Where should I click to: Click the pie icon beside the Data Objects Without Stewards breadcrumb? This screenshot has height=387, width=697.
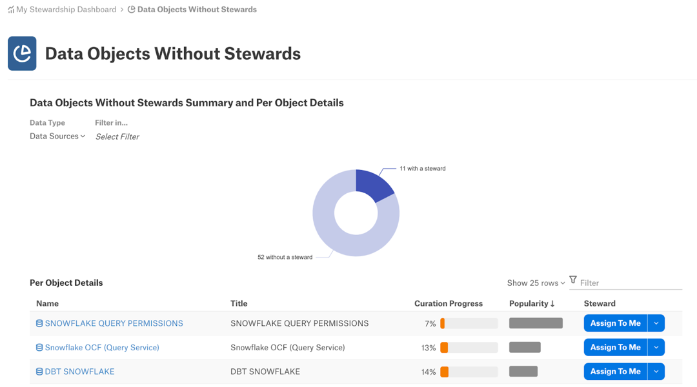coord(132,9)
